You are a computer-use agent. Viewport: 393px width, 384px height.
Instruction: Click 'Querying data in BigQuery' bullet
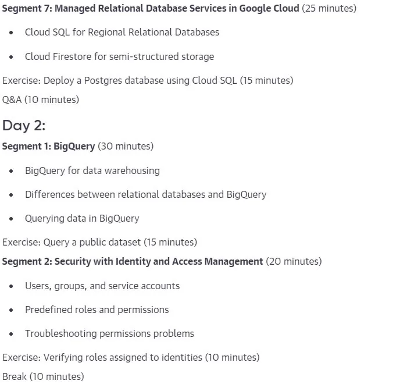82,219
